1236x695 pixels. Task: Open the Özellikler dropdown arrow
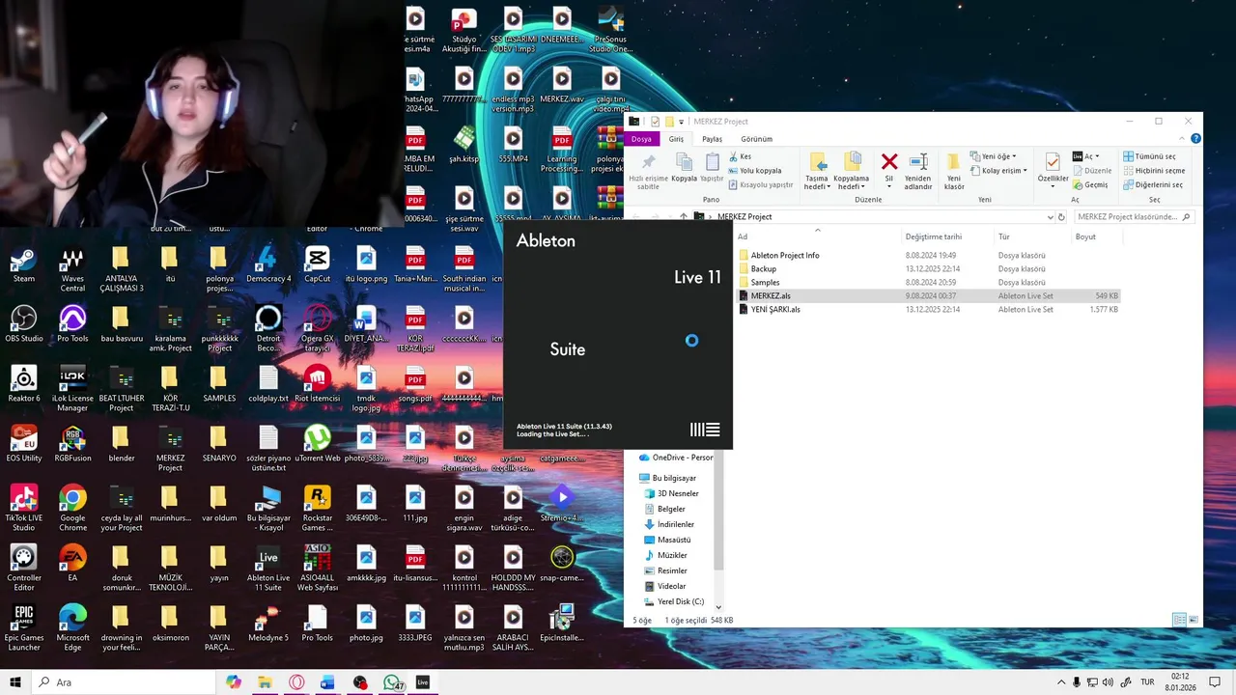pos(1053,184)
